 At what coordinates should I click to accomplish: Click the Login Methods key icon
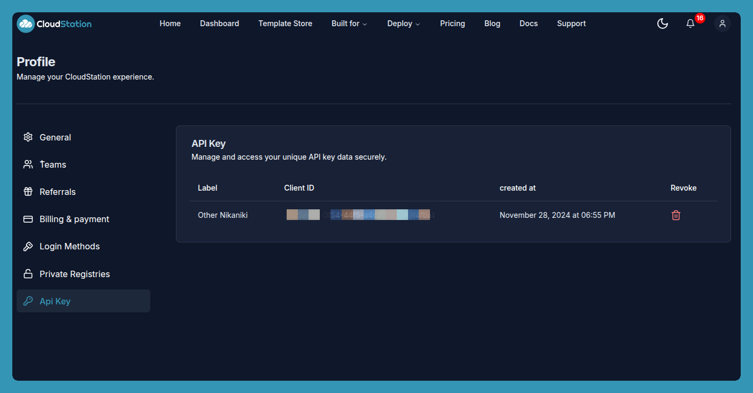click(x=28, y=246)
